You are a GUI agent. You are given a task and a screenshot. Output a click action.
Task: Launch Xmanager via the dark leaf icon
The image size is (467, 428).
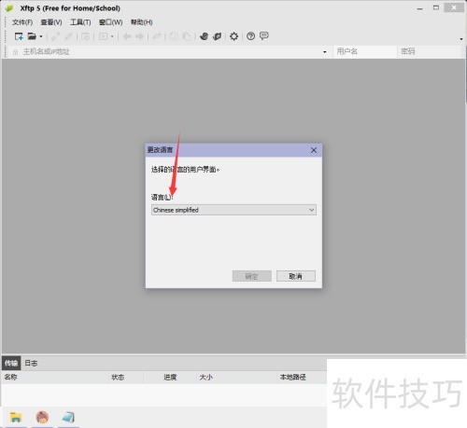click(217, 36)
